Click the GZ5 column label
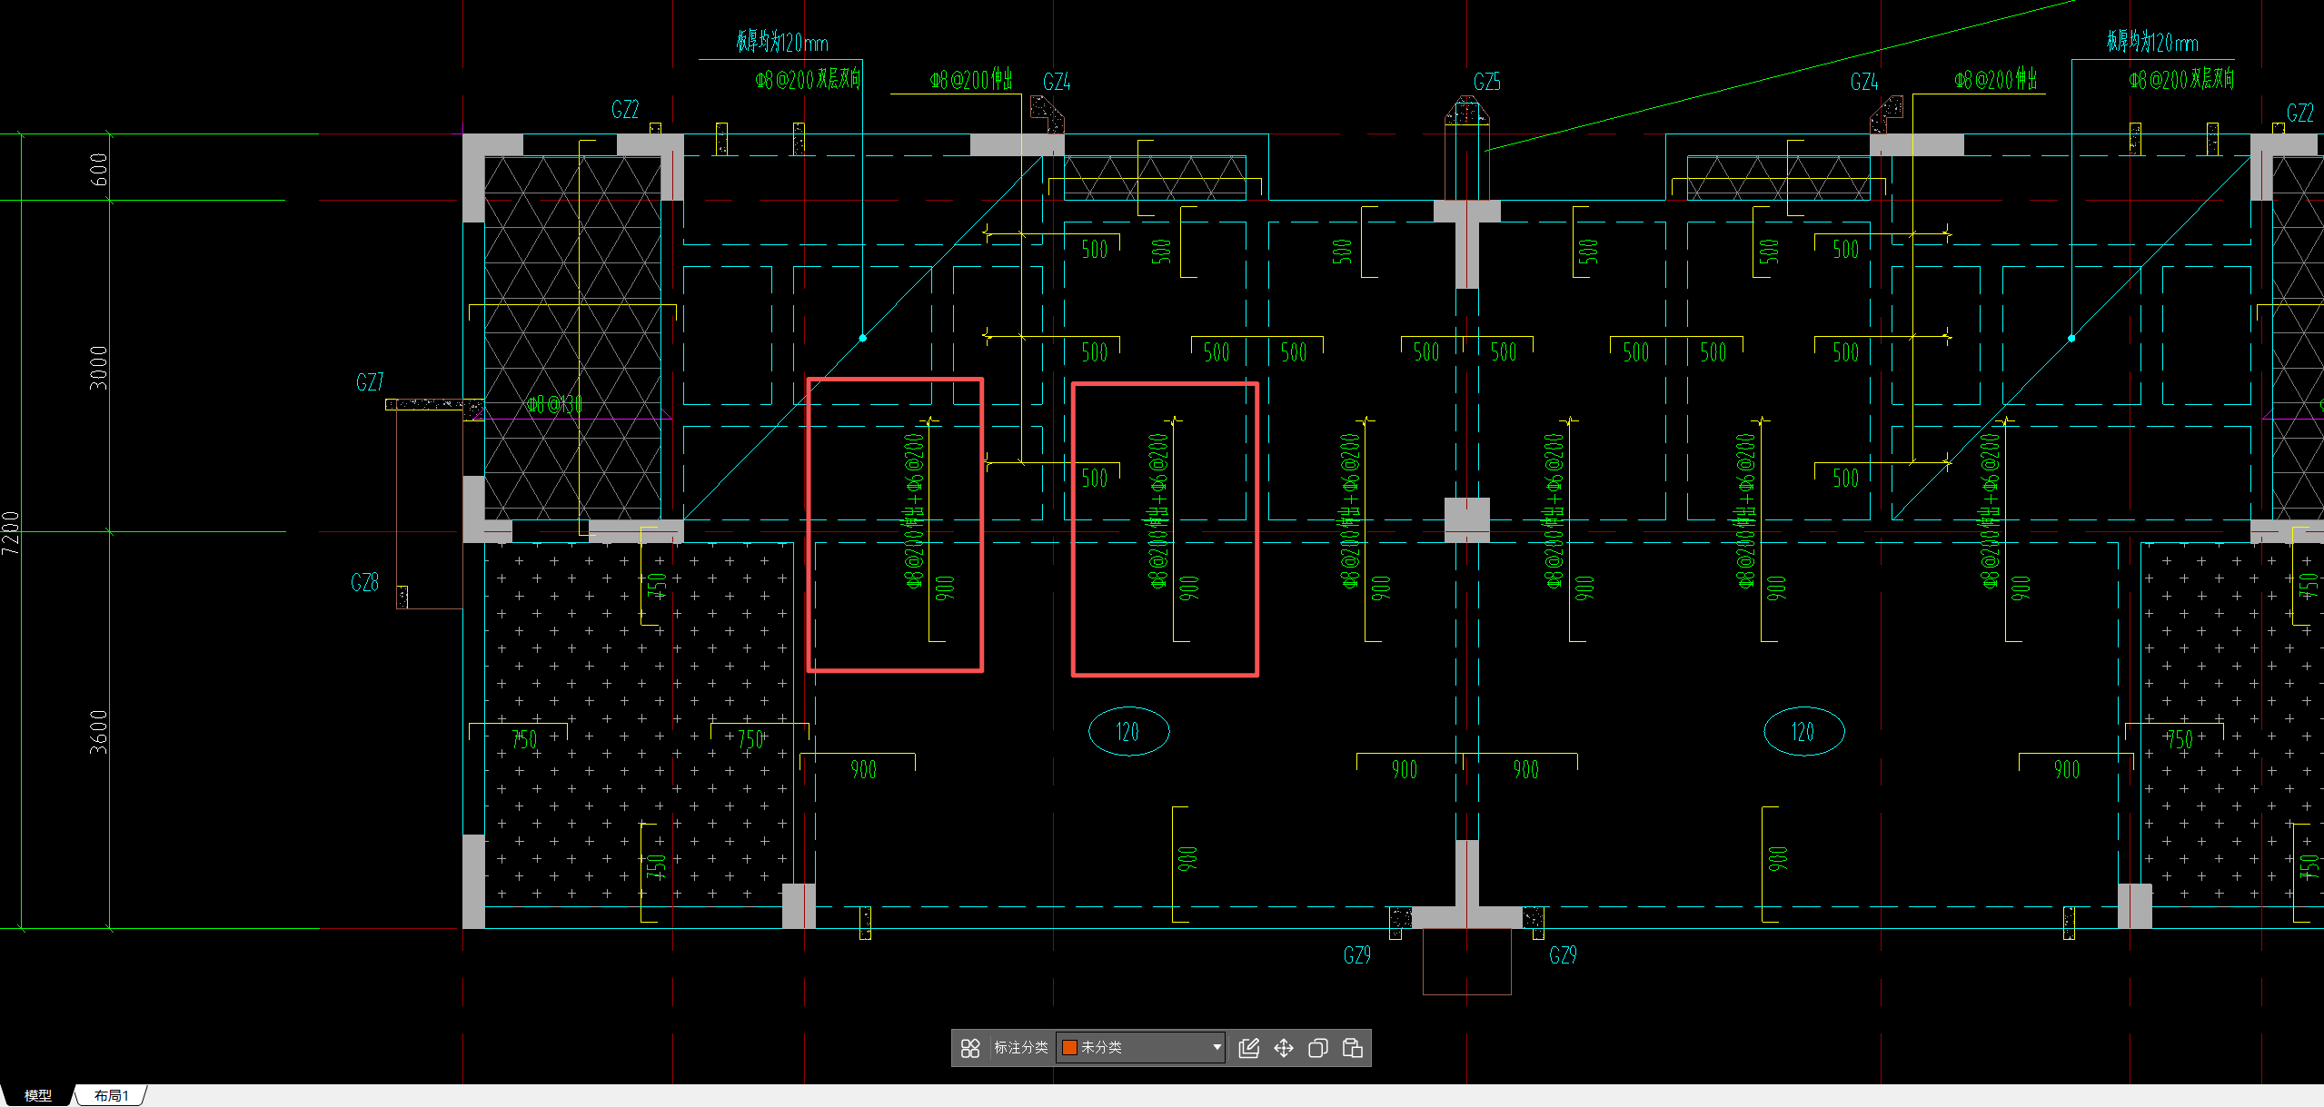This screenshot has width=2324, height=1107. 1487,83
